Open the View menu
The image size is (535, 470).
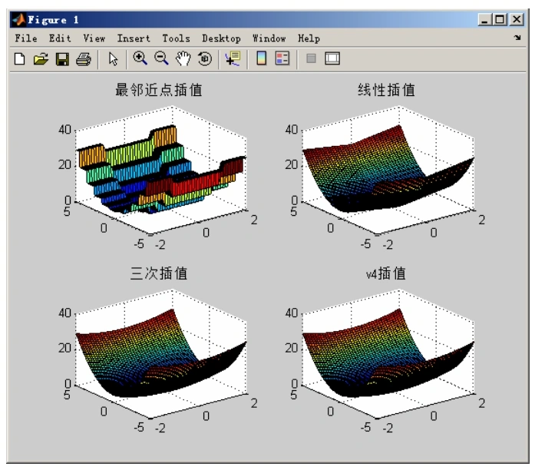tap(94, 38)
